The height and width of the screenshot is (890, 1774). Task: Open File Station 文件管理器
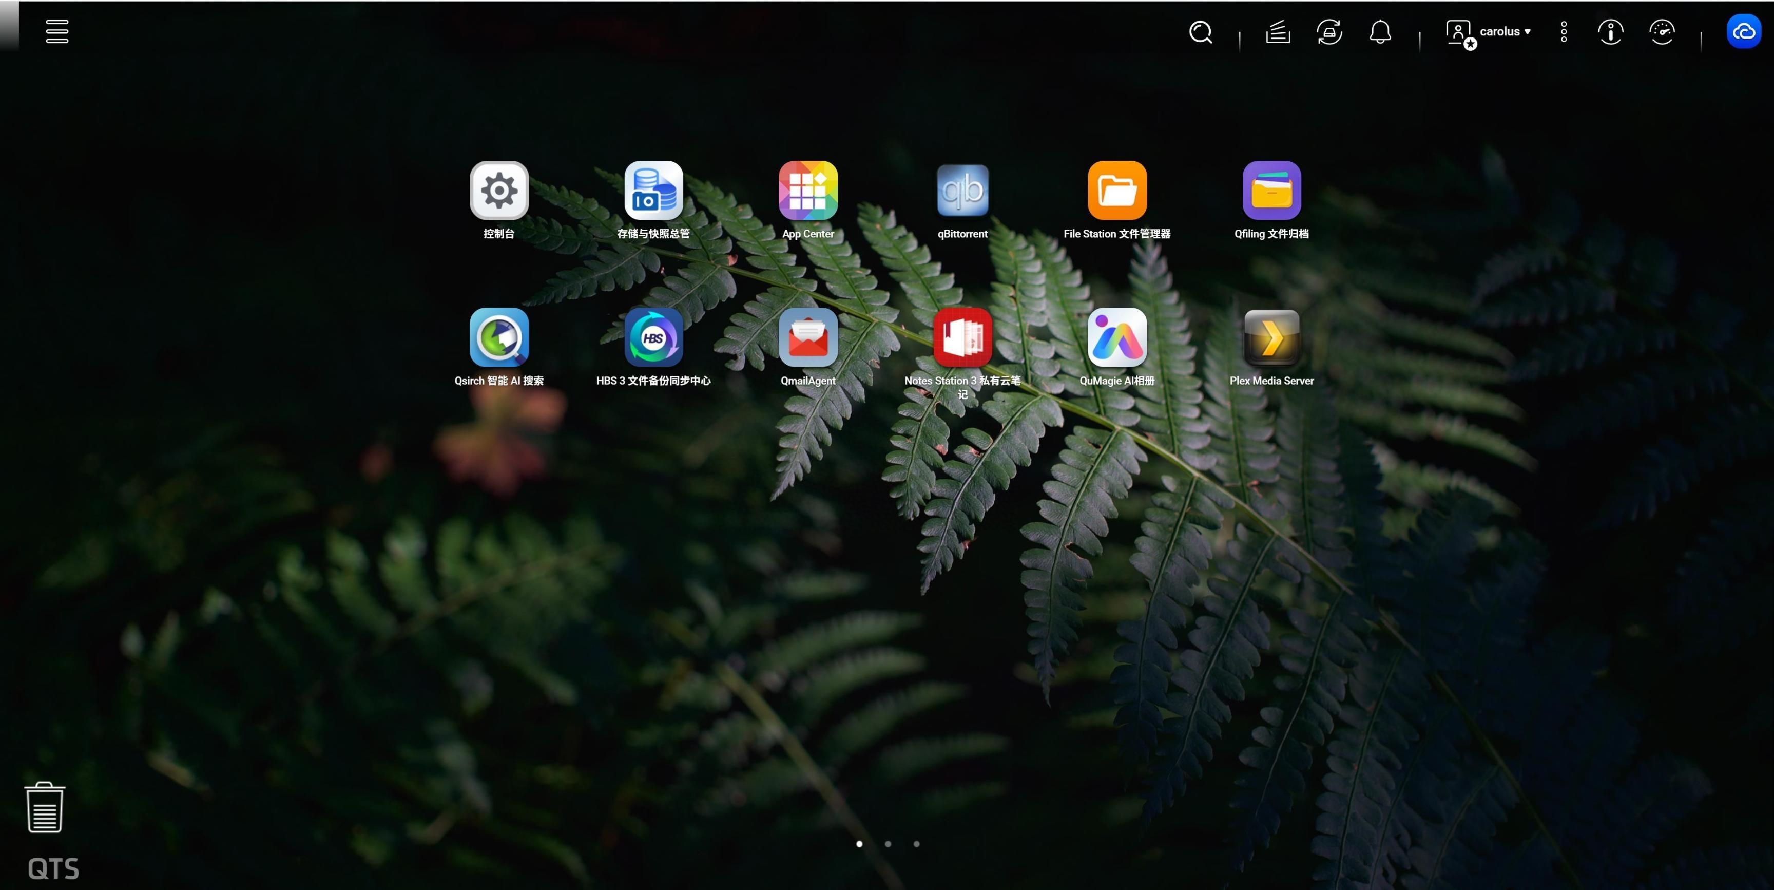[x=1116, y=190]
